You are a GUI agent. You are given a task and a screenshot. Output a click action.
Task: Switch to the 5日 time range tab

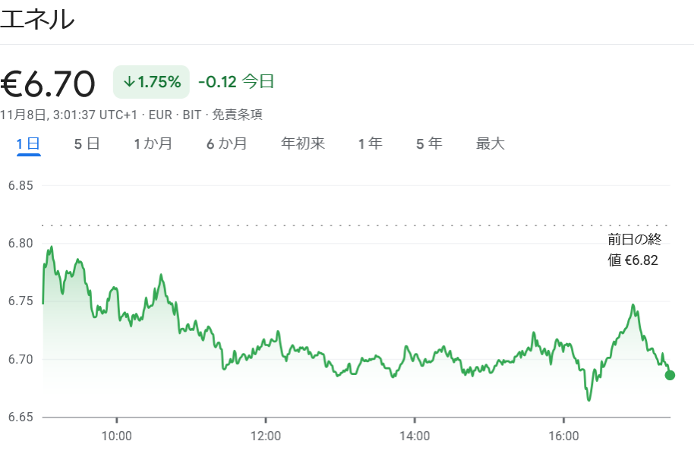pyautogui.click(x=86, y=143)
